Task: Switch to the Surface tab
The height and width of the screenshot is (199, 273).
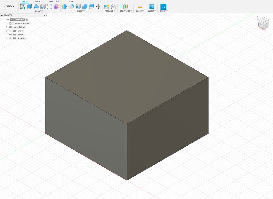Action: pyautogui.click(x=38, y=2)
